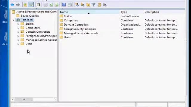Image resolution: width=191 pixels, height=107 pixels.
Task: Sort by the Type column header
Action: tap(131, 12)
